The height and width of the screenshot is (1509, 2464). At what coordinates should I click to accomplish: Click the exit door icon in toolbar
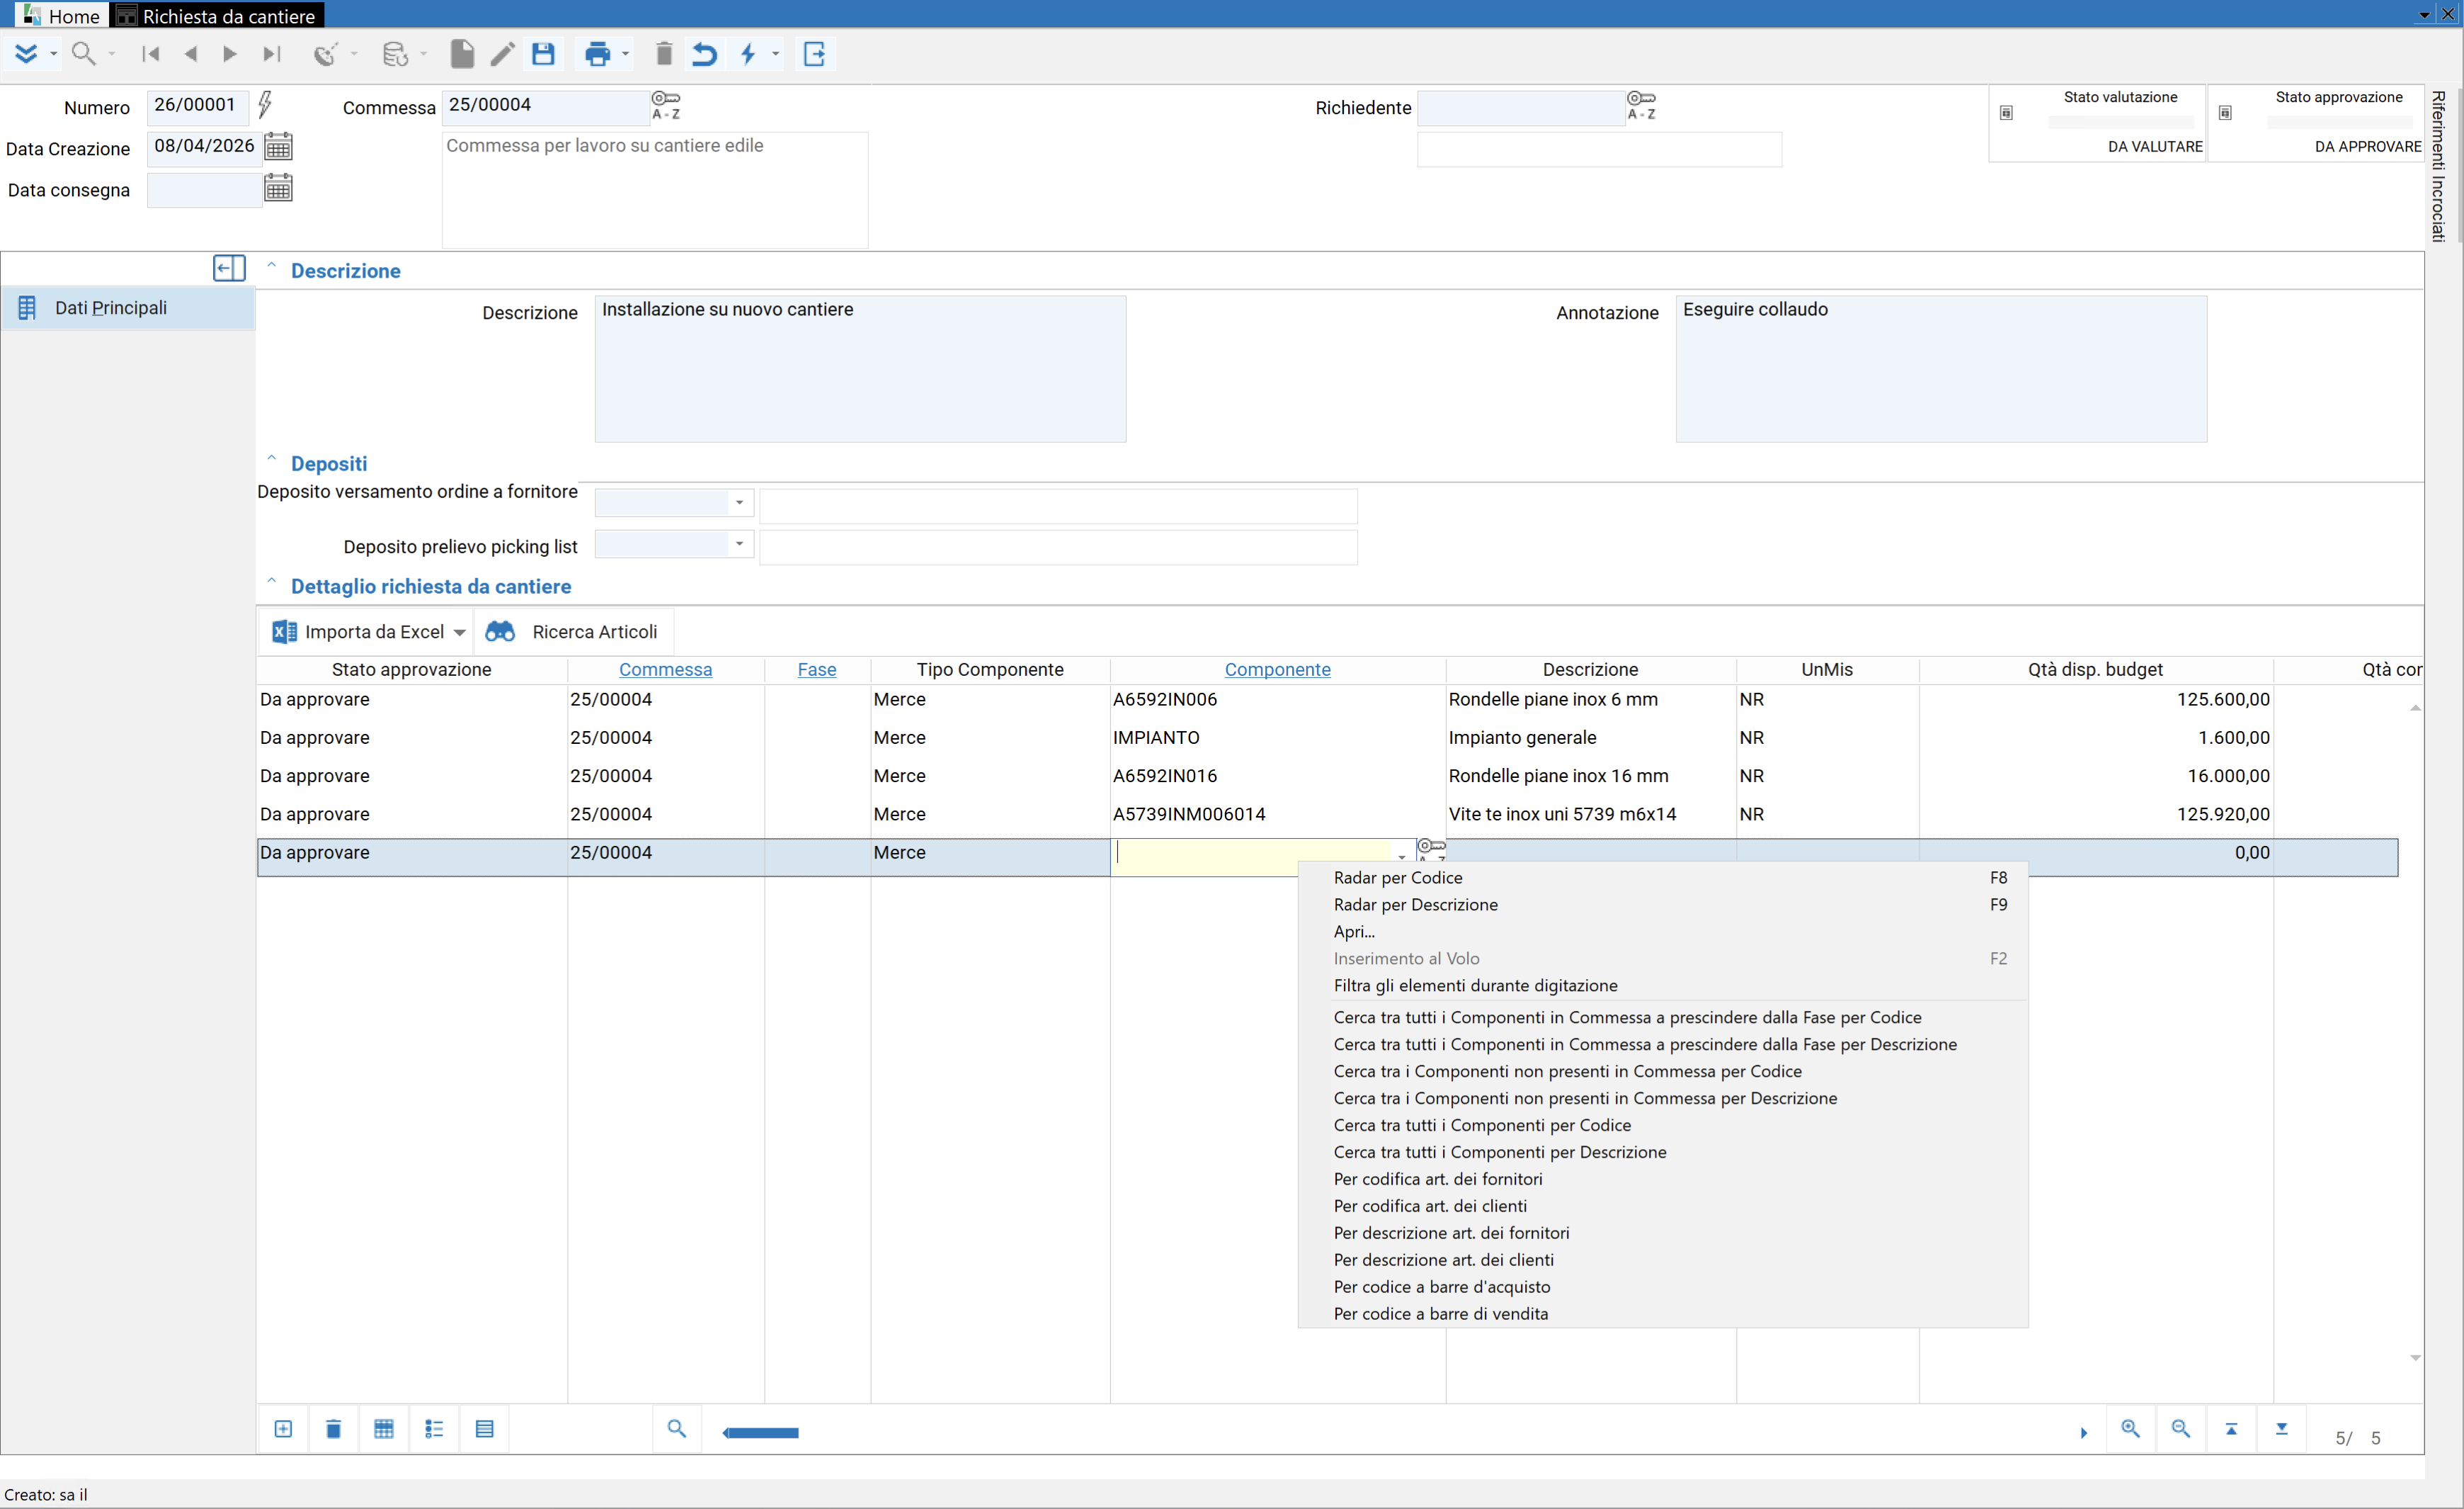(x=815, y=54)
